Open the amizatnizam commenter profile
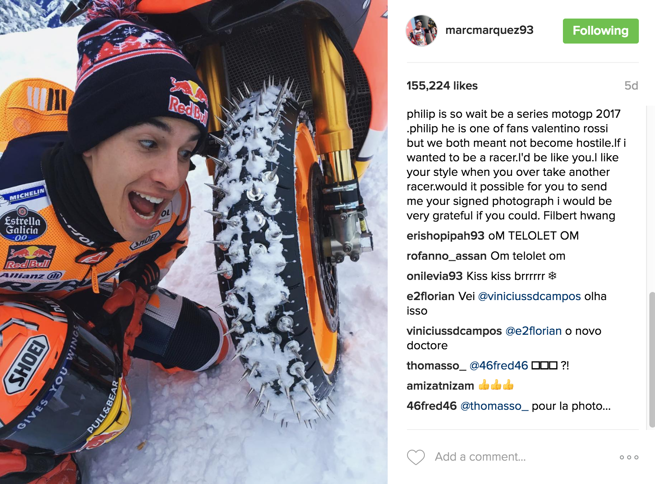 tap(440, 386)
